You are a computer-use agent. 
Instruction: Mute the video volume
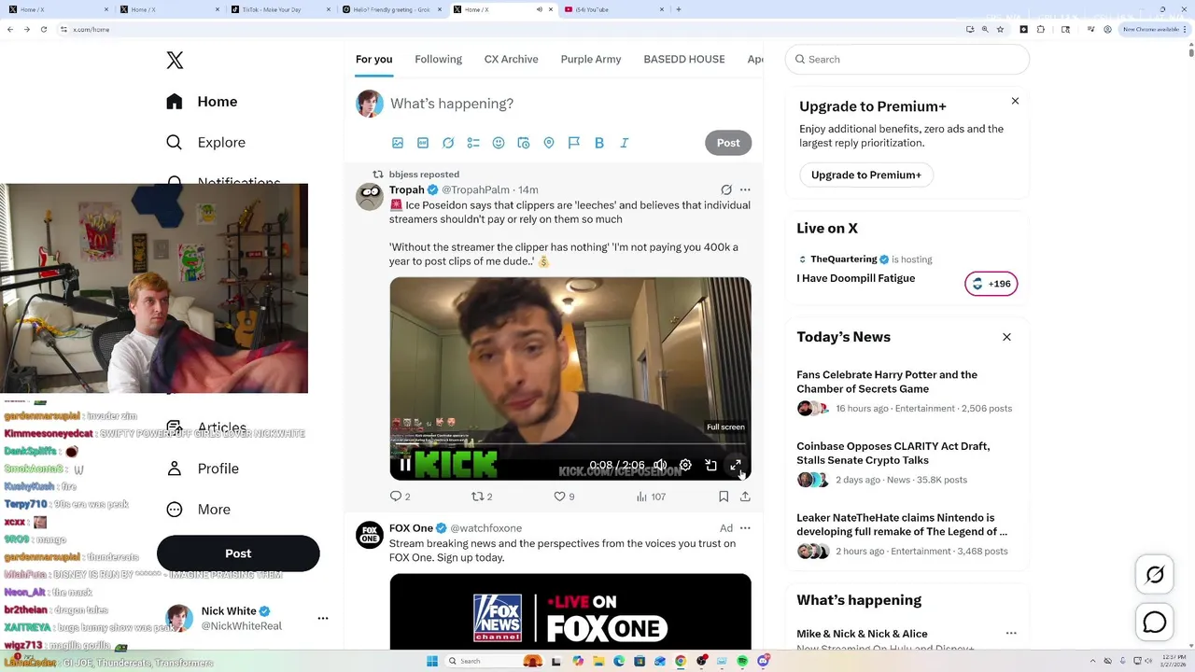pos(660,465)
